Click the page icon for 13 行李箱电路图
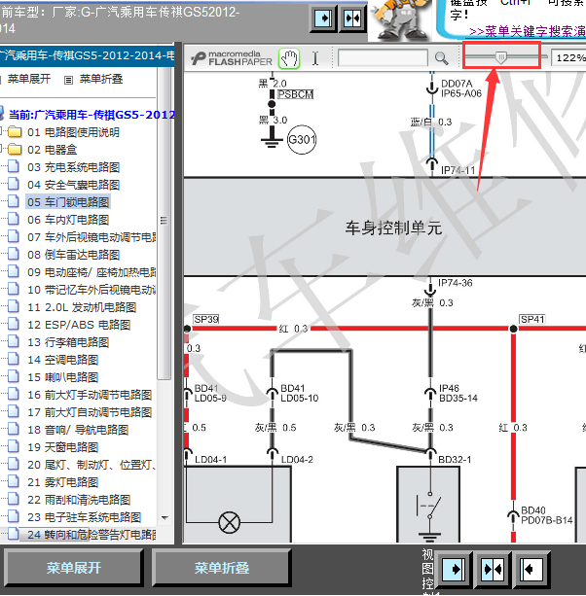Viewport: 586px width, 596px height. click(14, 341)
